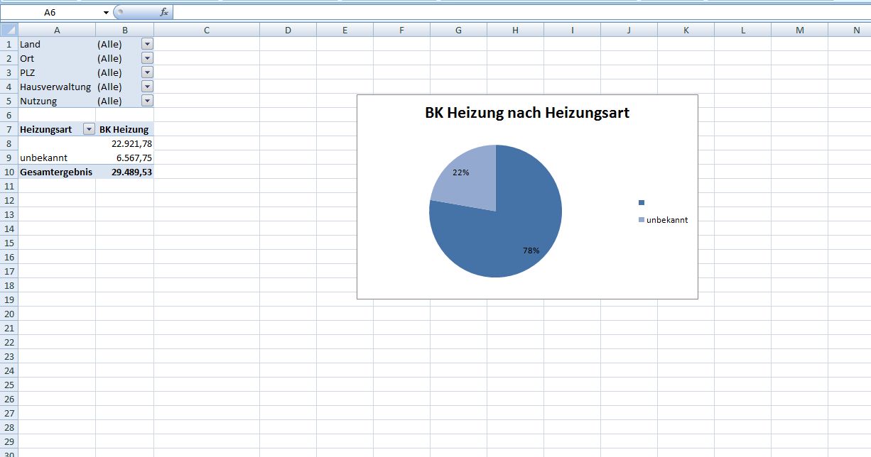Open the Land filter dropdown
This screenshot has width=871, height=457.
click(x=147, y=44)
